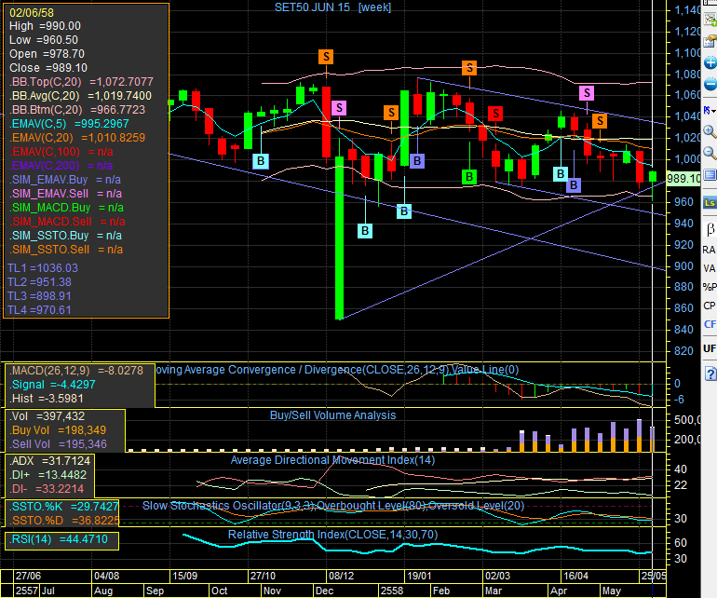
Task: Select the .EMAV(C,5) indicator entry
Action: coord(69,124)
